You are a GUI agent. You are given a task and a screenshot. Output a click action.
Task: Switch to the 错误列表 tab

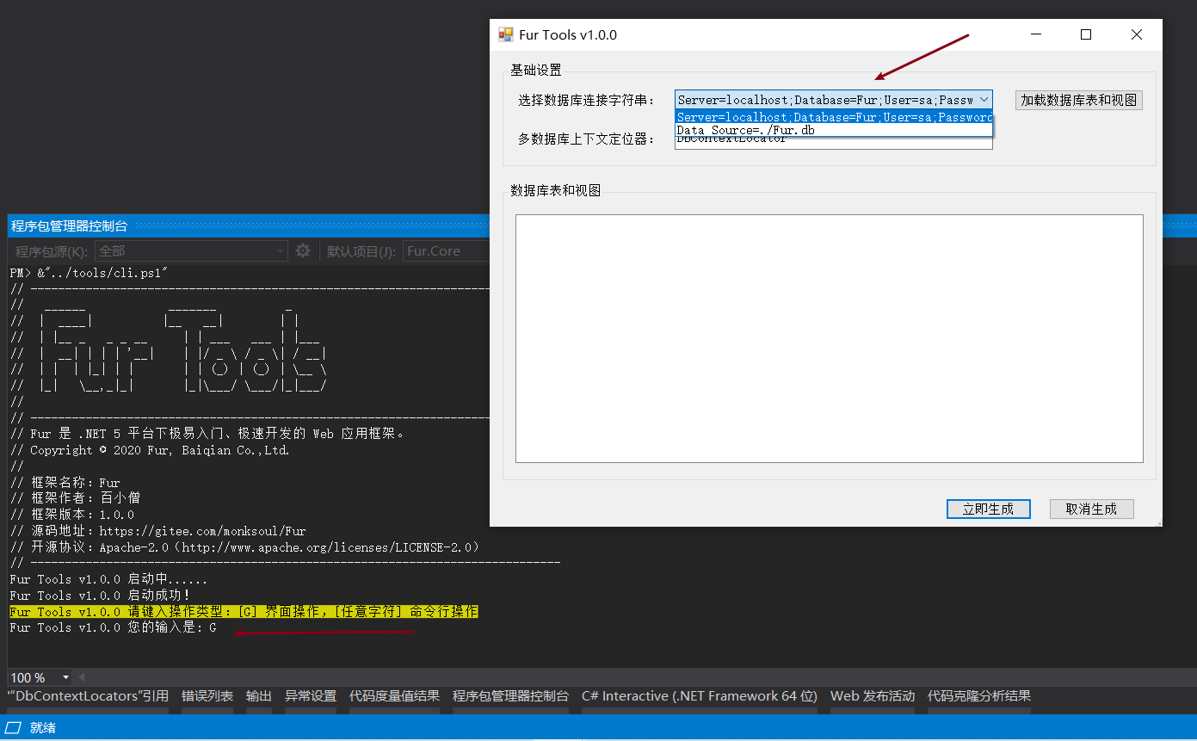coord(207,696)
